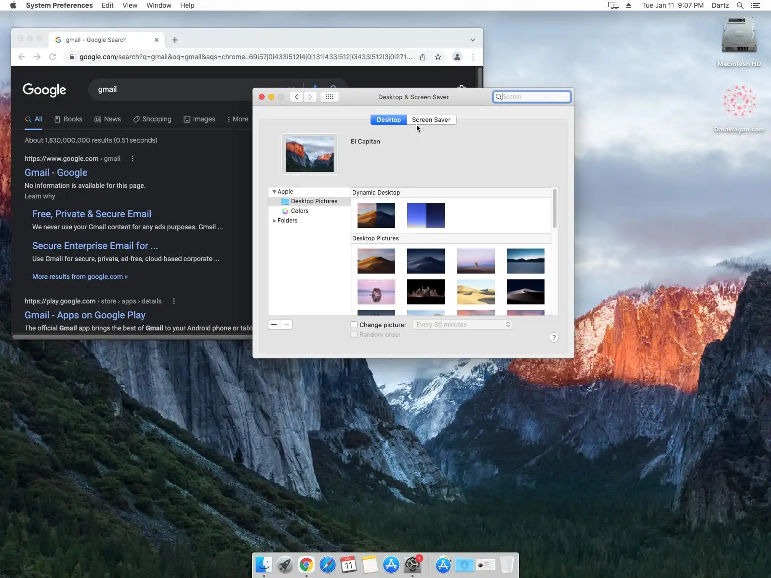This screenshot has width=771, height=578.
Task: Click the Learn why link
Action: pos(40,196)
